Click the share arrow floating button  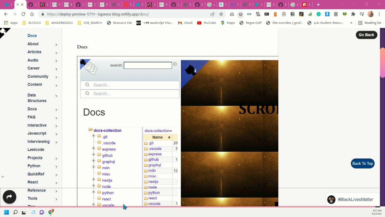[9, 197]
